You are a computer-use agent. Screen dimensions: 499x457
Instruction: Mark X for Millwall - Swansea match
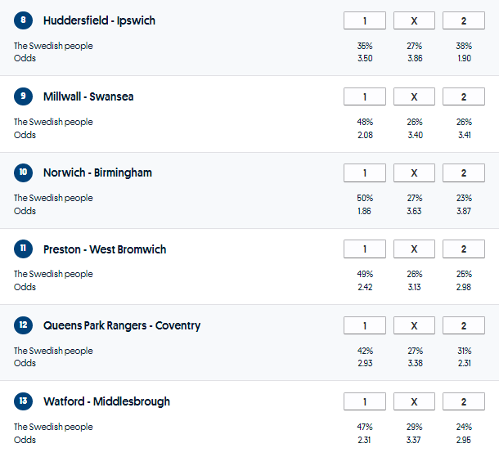click(x=414, y=96)
